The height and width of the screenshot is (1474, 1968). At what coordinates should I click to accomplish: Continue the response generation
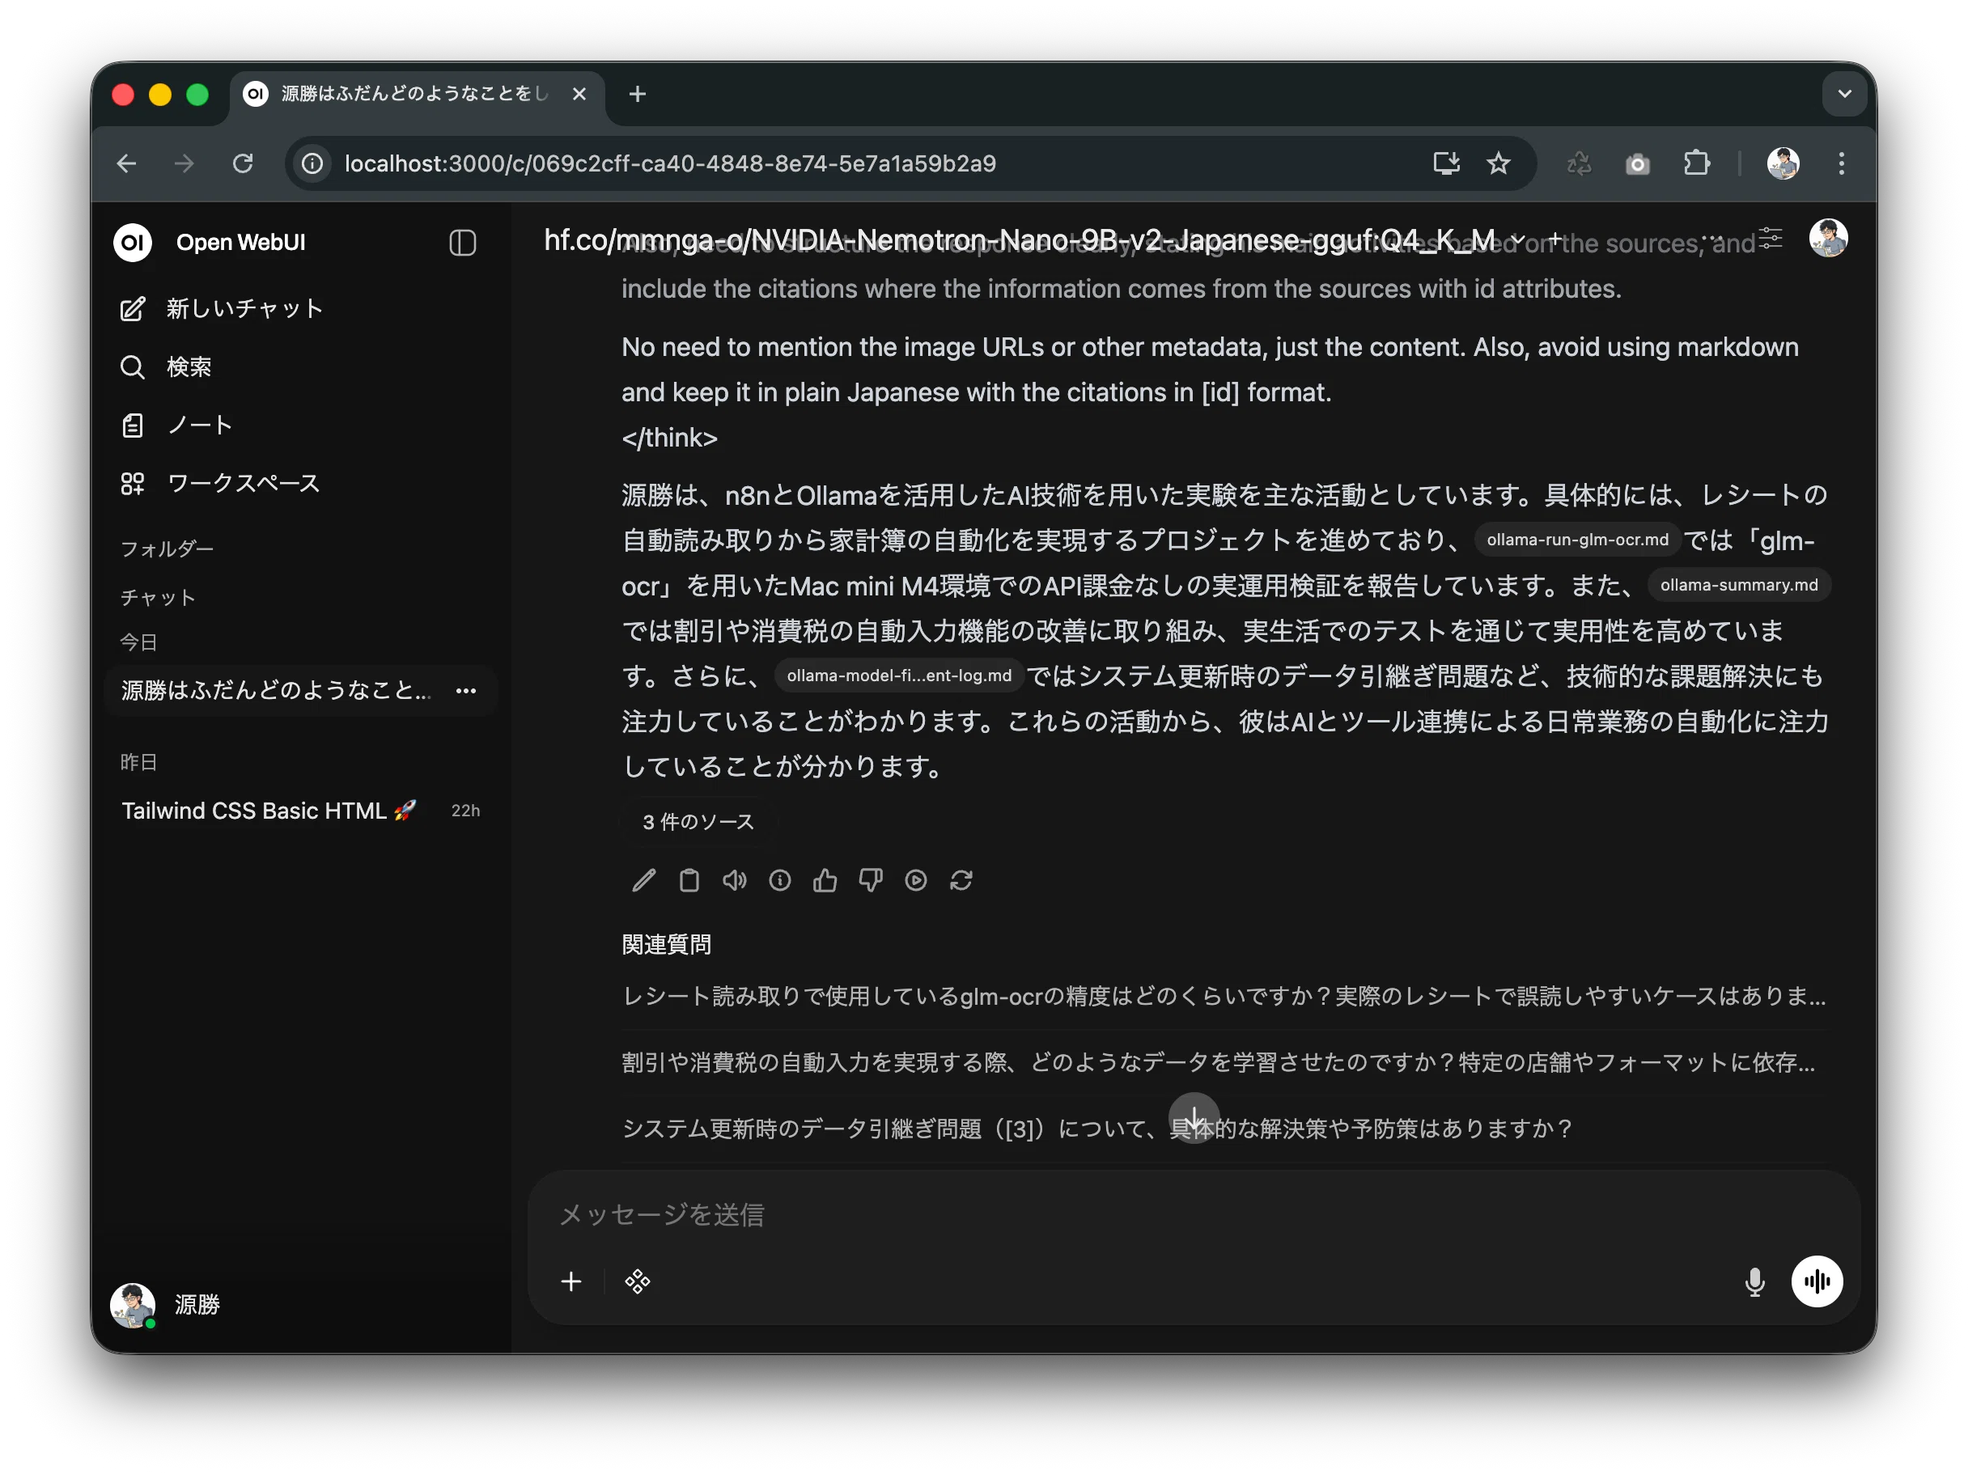[x=915, y=881]
